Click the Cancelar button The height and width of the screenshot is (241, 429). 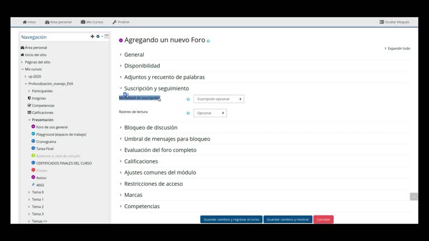pyautogui.click(x=323, y=219)
